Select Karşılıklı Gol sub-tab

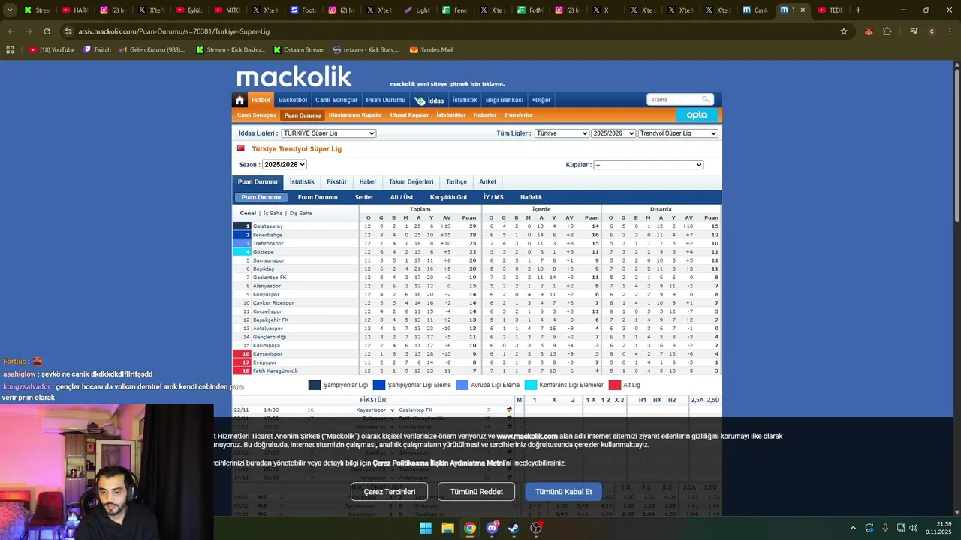(x=448, y=197)
